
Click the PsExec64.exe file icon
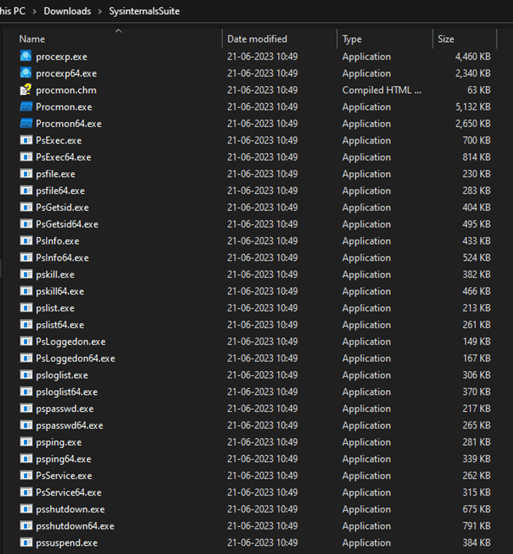tap(26, 157)
